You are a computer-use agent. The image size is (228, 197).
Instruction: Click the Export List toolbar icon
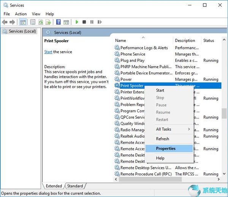pyautogui.click(x=48, y=22)
